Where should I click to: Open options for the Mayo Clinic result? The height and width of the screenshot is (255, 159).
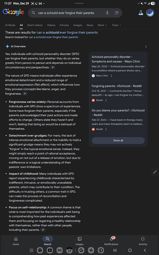pos(111,76)
